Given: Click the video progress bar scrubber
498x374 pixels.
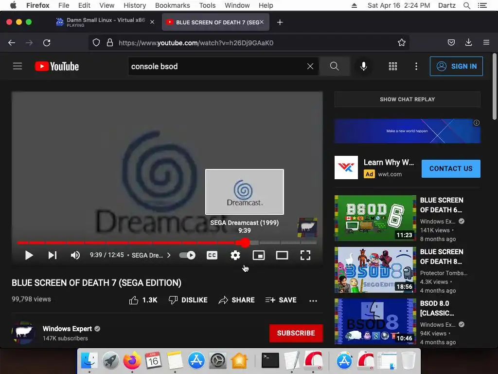Looking at the screenshot, I should tap(245, 243).
